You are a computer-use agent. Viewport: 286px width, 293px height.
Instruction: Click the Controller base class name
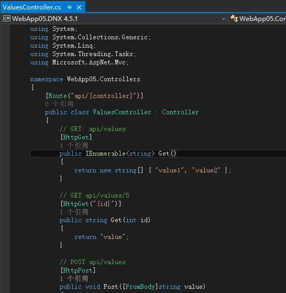pyautogui.click(x=180, y=112)
